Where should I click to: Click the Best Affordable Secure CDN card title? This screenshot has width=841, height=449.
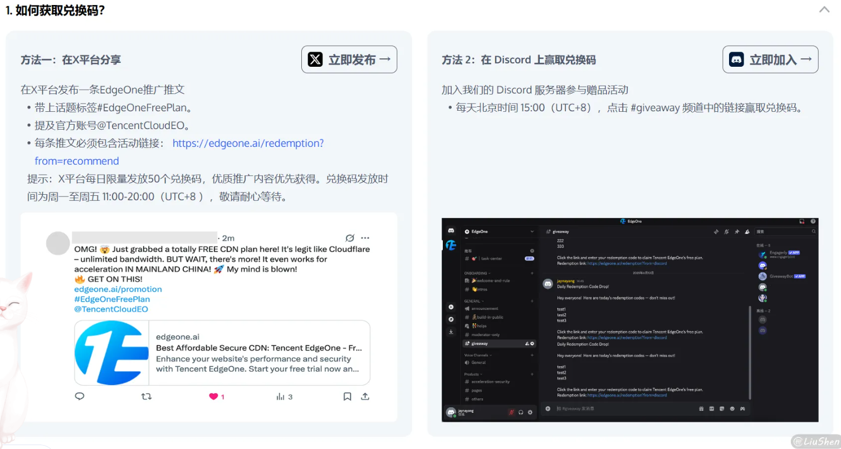coord(259,348)
